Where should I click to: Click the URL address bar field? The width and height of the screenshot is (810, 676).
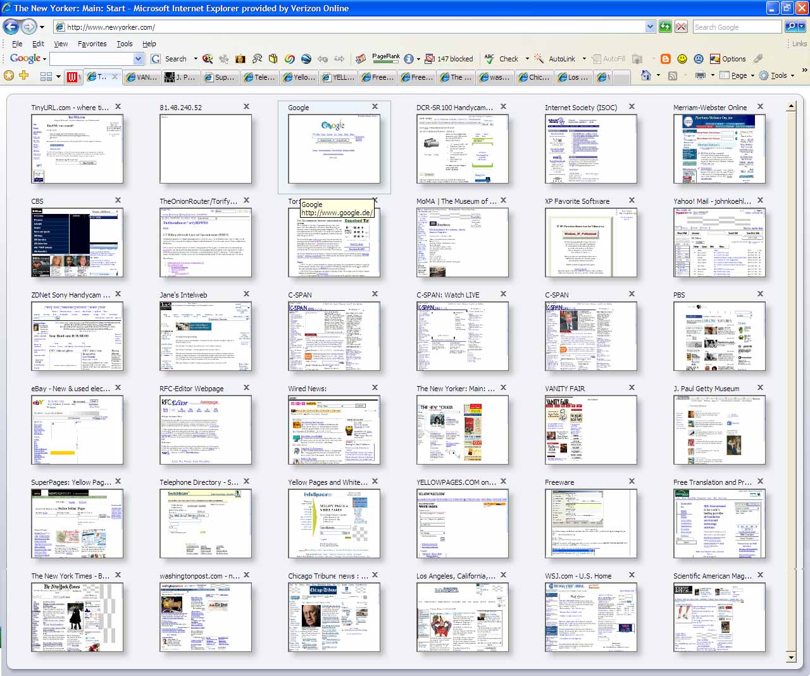click(355, 27)
